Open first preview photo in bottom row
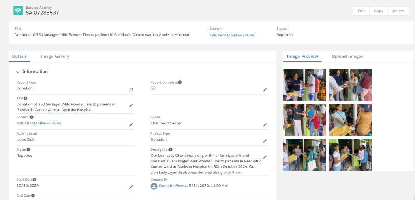This screenshot has height=200, width=415. (x=305, y=155)
